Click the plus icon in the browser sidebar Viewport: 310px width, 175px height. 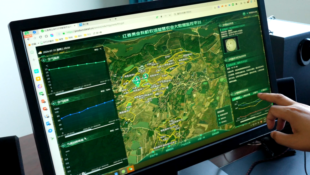[34, 60]
